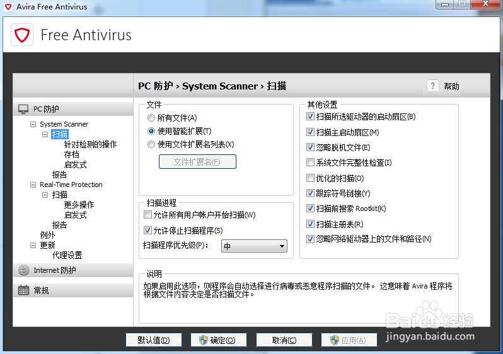This screenshot has height=354, width=503.
Task: Collapse 扫描 node under System Scanner
Action: tap(45, 134)
